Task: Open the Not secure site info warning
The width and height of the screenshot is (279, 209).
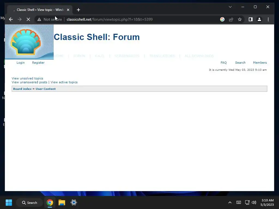Action: (50, 19)
